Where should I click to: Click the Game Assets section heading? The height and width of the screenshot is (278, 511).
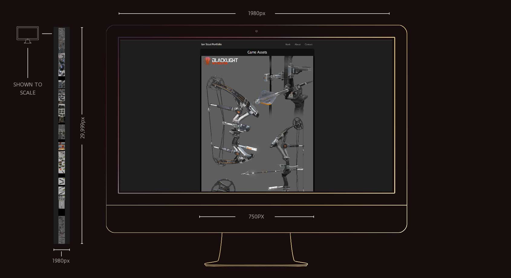(x=257, y=52)
